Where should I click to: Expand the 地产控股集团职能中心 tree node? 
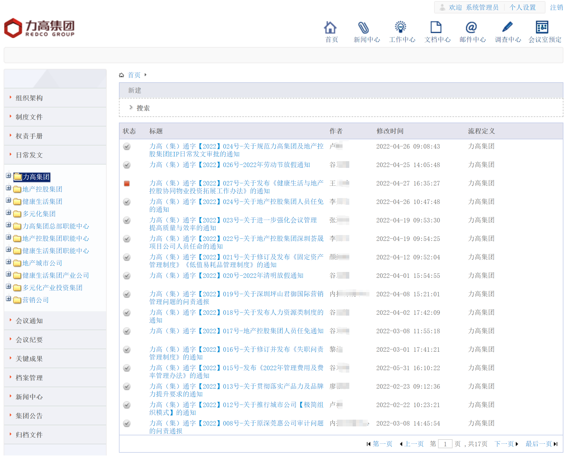[x=9, y=237]
